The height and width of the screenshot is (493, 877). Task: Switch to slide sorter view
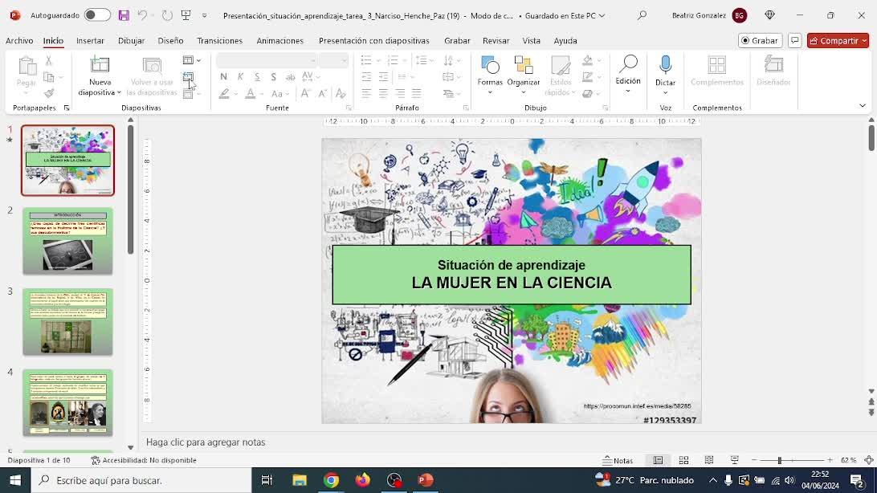pos(683,460)
